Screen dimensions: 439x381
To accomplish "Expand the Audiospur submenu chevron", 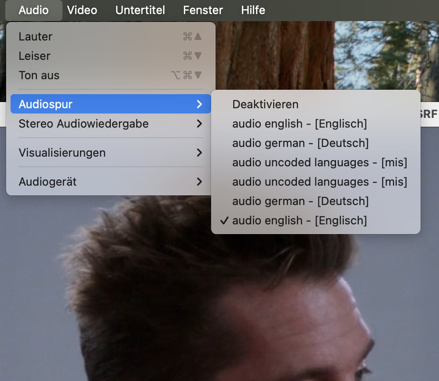I will (x=199, y=104).
